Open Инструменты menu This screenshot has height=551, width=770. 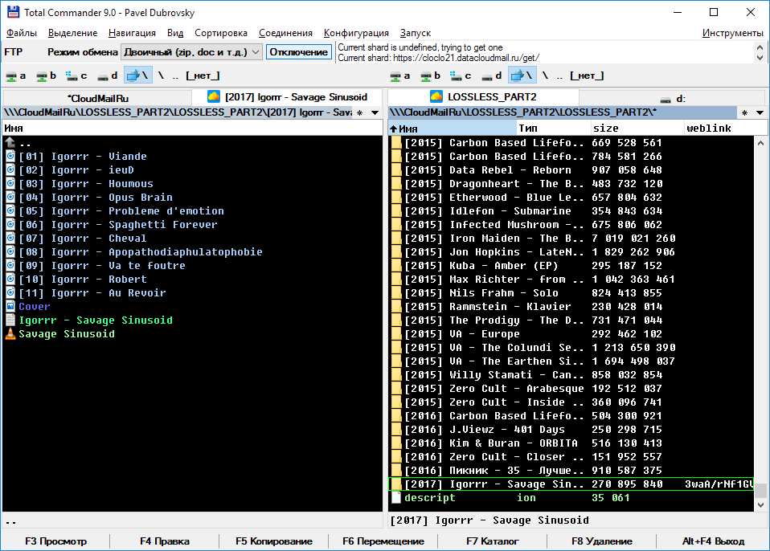point(733,33)
